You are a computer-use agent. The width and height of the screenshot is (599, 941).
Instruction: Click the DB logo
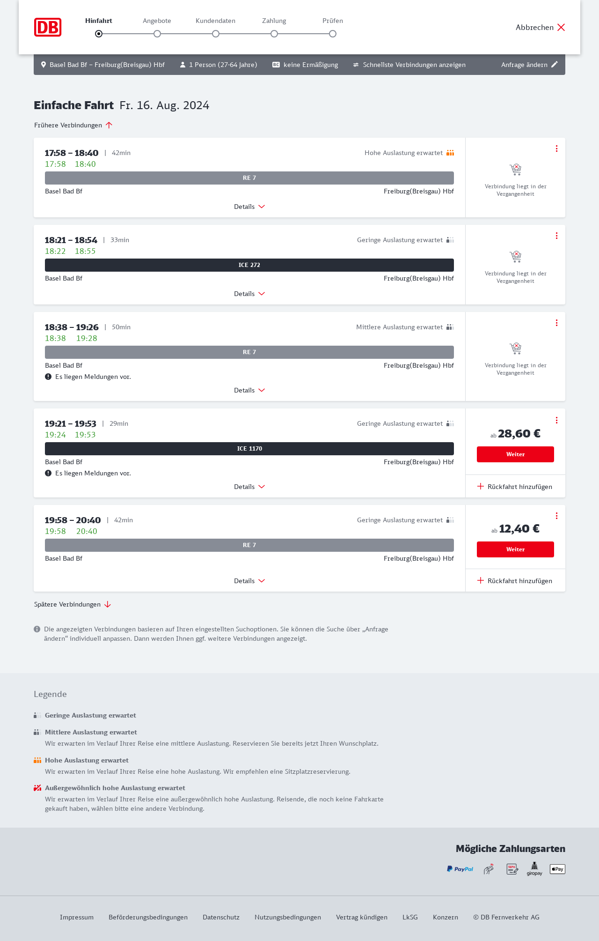(48, 27)
